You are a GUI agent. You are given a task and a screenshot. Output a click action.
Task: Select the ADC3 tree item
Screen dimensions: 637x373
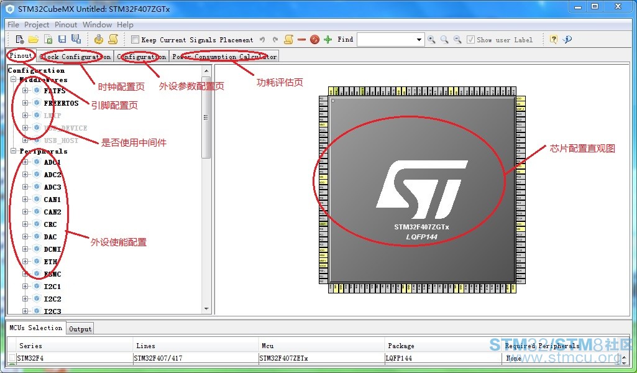tap(52, 187)
